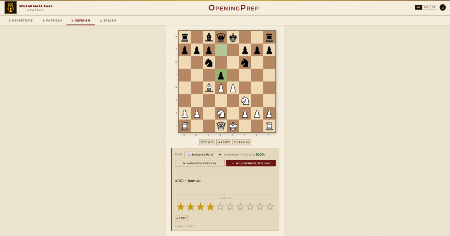Switch language to EN
The width and height of the screenshot is (450, 236).
tap(426, 7)
